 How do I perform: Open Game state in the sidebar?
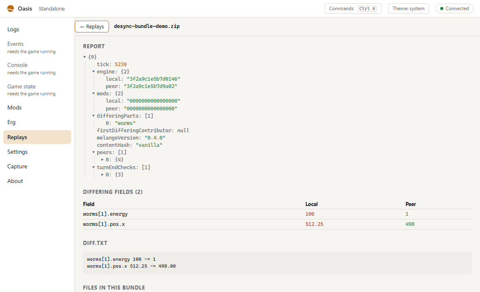37,90
